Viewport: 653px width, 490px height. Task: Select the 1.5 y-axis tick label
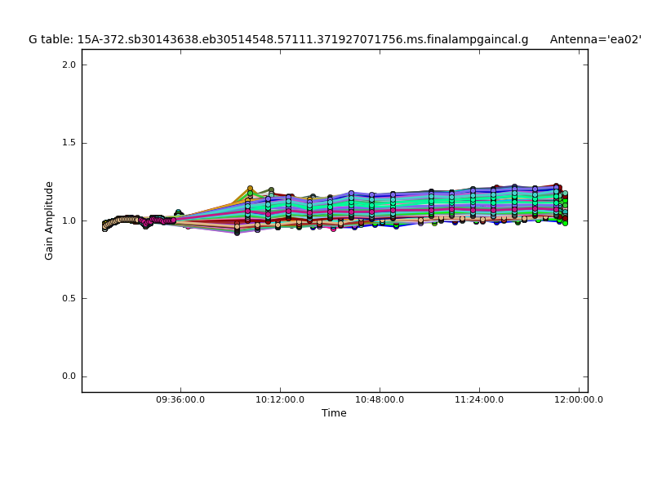69,143
